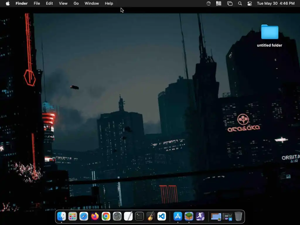This screenshot has height=225, width=300.
Task: Click the "untitled folder" label
Action: (x=270, y=45)
